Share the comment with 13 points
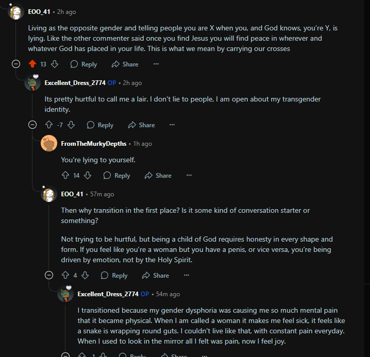 point(126,64)
